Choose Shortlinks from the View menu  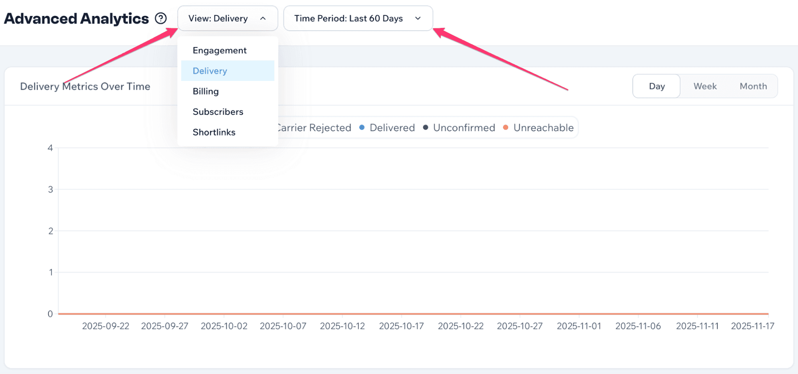coord(214,132)
